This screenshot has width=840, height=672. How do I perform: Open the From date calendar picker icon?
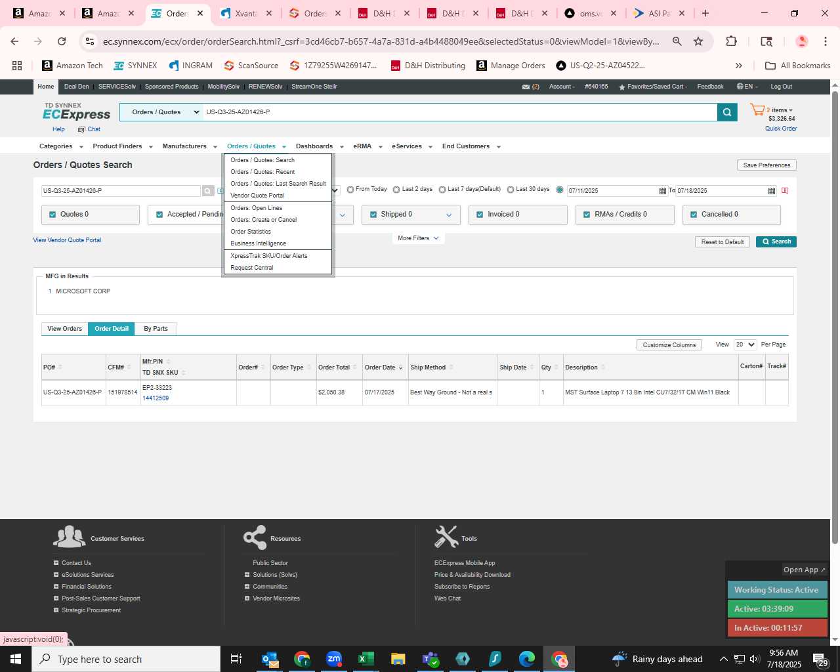pos(662,191)
